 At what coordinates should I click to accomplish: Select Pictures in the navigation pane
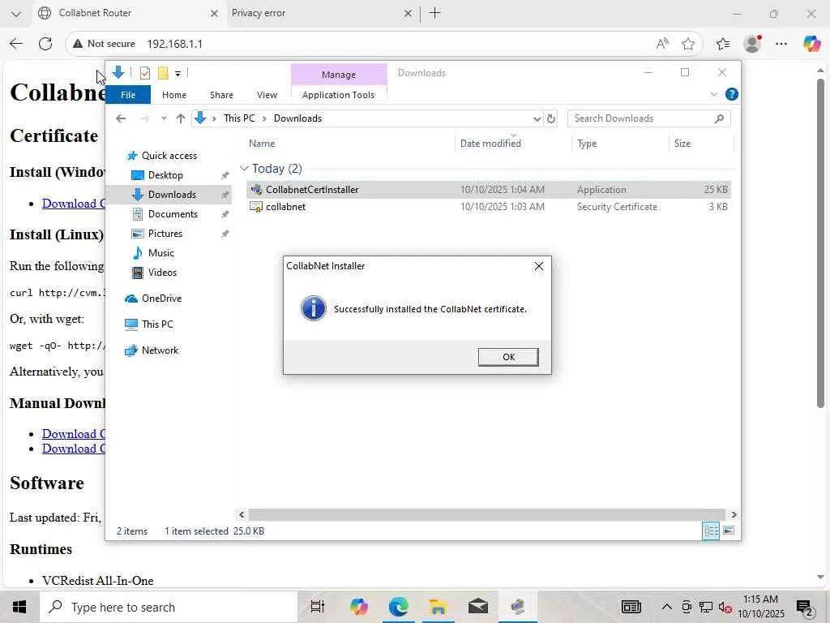click(165, 234)
